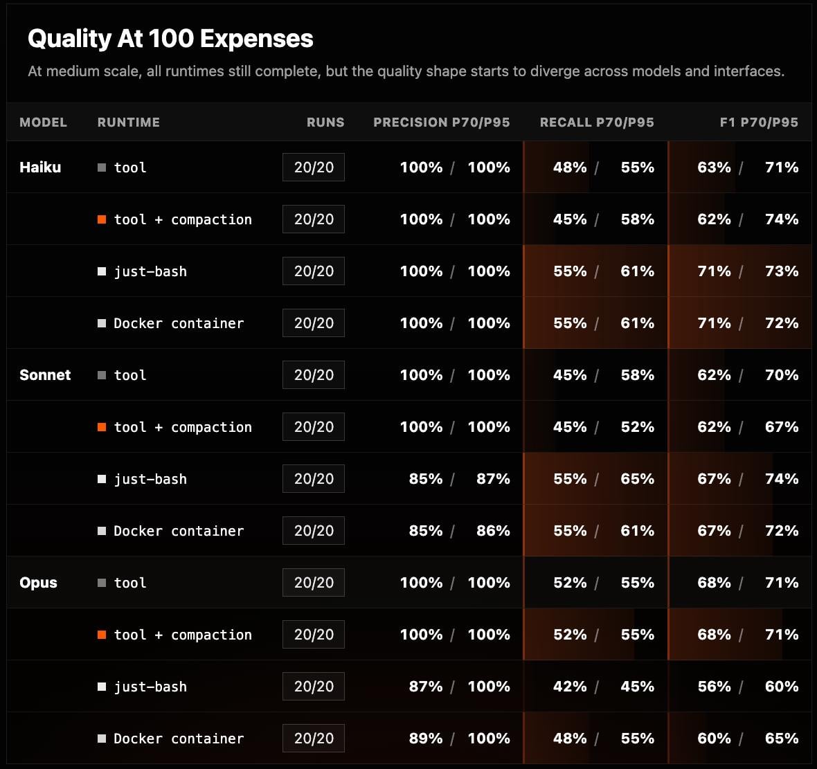Click the 48% recall P70 value for Haiku tool

tap(570, 168)
